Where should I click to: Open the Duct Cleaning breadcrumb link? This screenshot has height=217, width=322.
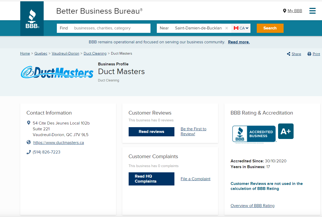(95, 53)
